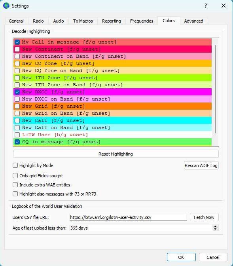The height and width of the screenshot is (266, 233).
Task: Select the New Grid orange color row
Action: [x=112, y=106]
